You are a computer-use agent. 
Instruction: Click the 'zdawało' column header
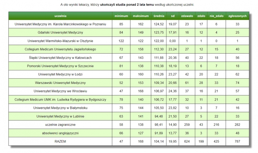(187, 16)
